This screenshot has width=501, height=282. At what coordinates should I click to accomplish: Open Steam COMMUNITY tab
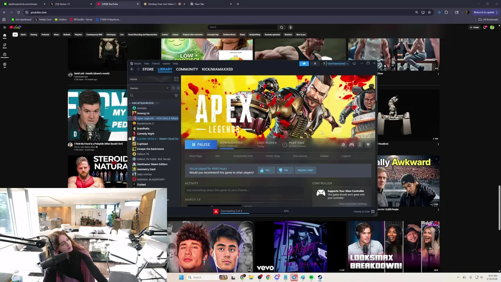coord(187,69)
